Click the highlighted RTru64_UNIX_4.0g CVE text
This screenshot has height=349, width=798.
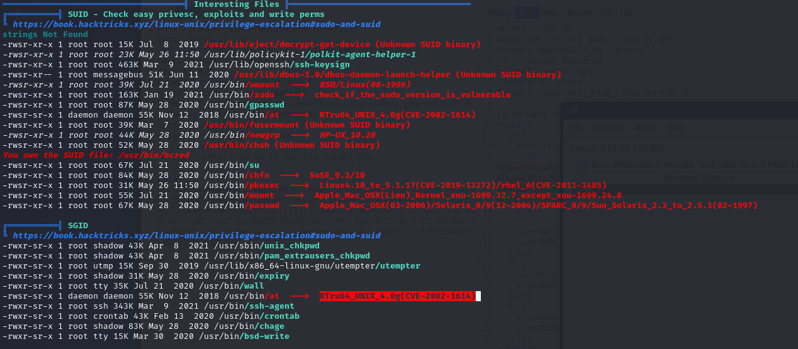(x=397, y=296)
